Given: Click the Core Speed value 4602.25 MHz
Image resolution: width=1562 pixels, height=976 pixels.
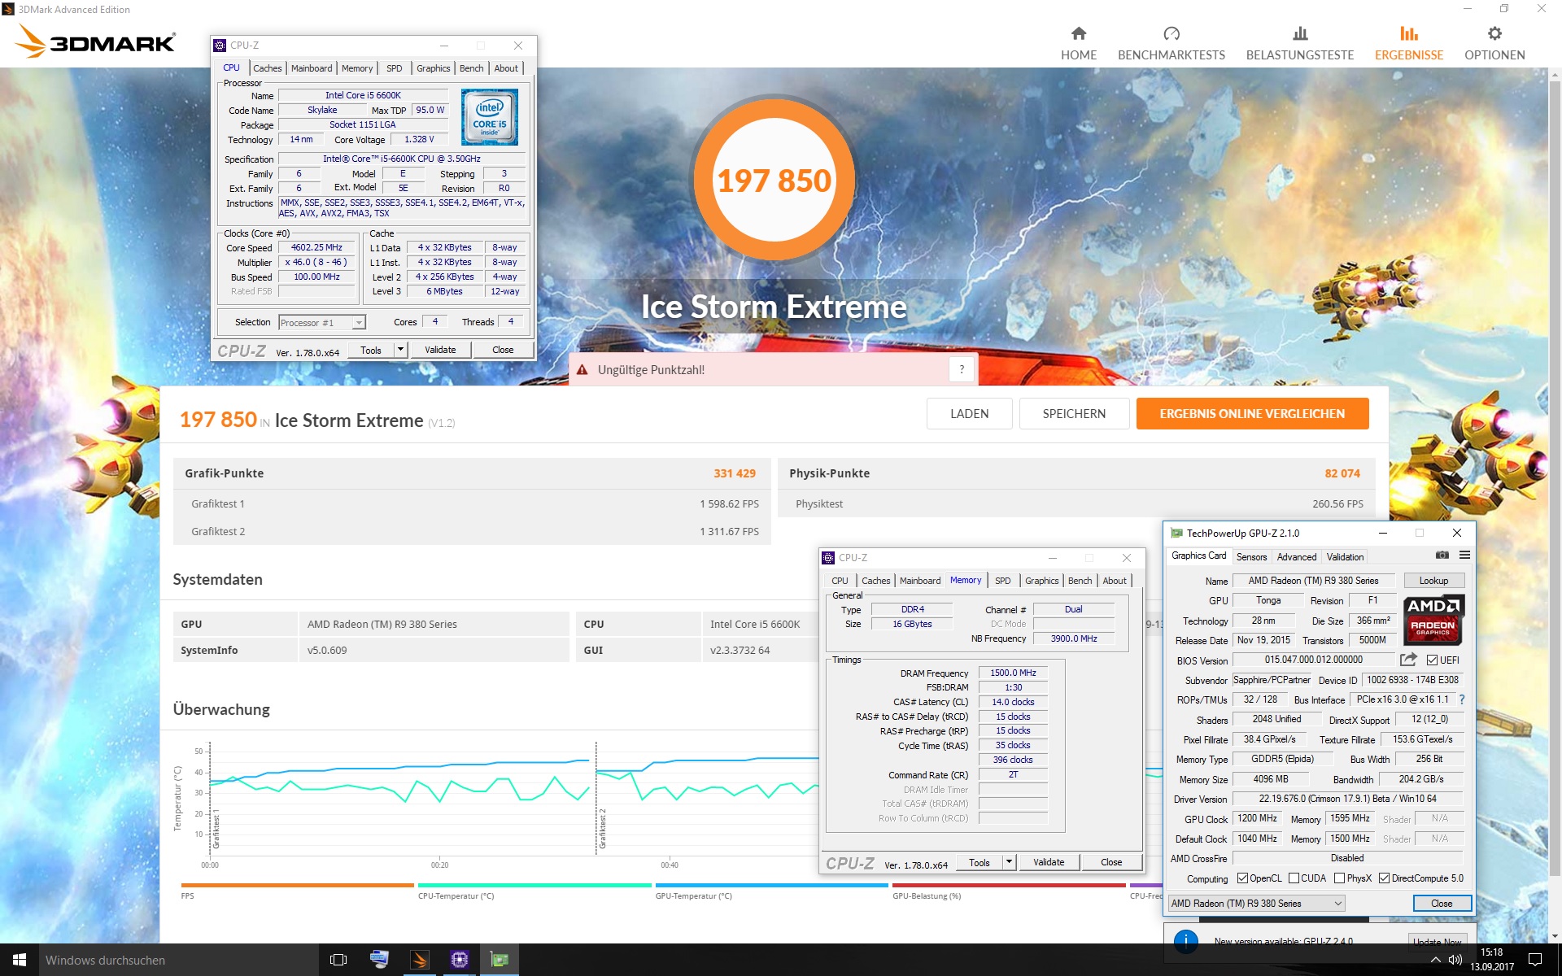Looking at the screenshot, I should [x=316, y=247].
